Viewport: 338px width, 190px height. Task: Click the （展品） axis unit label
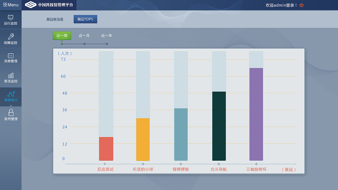(x=289, y=170)
